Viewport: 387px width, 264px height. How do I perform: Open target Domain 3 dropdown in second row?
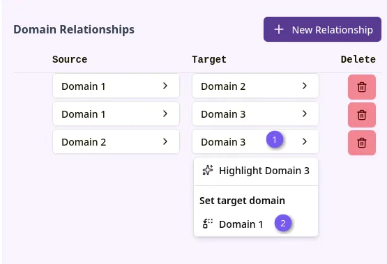tap(255, 114)
